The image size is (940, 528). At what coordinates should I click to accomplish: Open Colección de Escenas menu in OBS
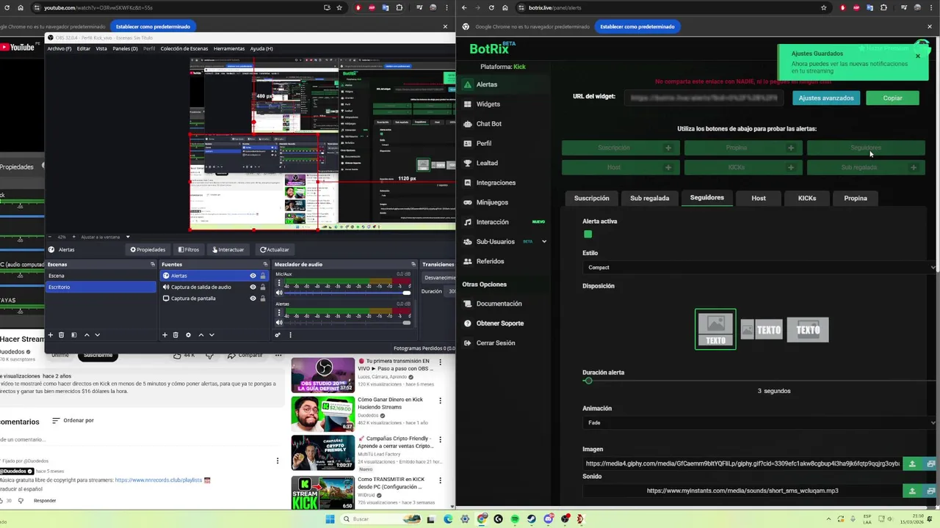coord(184,48)
